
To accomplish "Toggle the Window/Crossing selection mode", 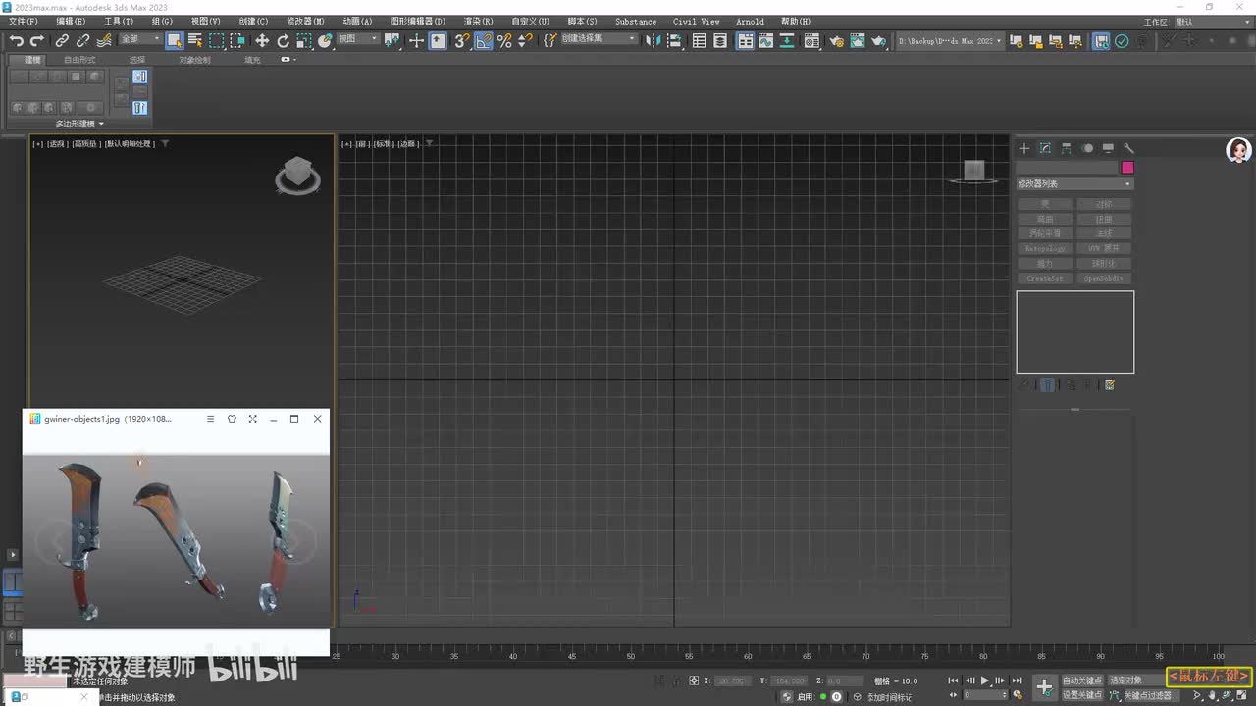I will pos(237,40).
